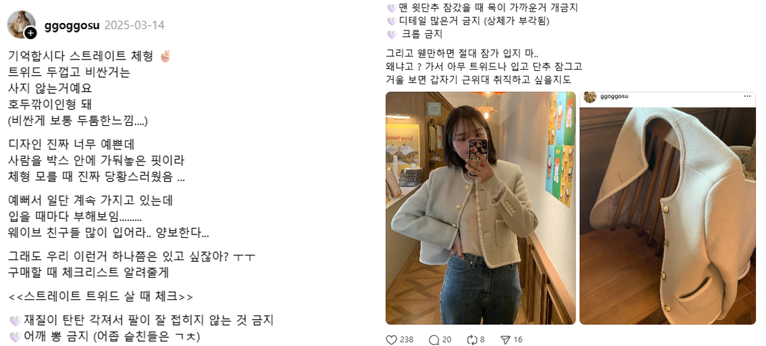Click the paper plane share icon

pos(506,340)
